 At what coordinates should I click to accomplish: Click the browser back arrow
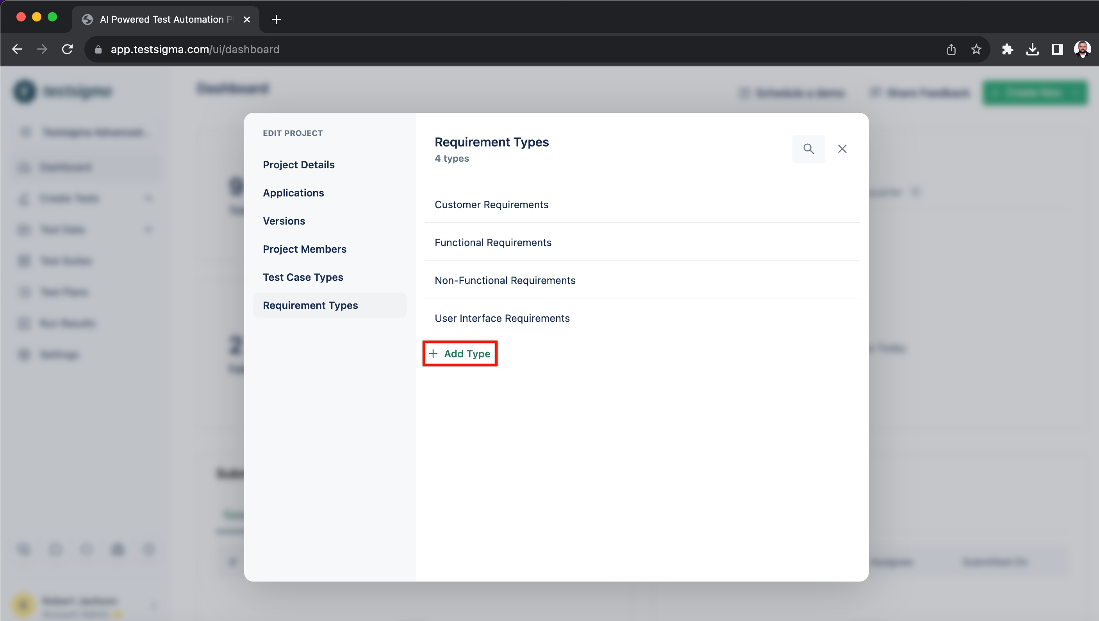click(17, 50)
